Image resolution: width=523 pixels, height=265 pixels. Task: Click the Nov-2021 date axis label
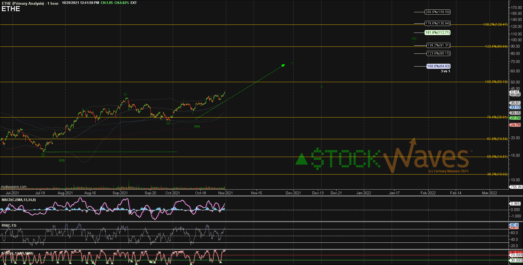pos(225,193)
